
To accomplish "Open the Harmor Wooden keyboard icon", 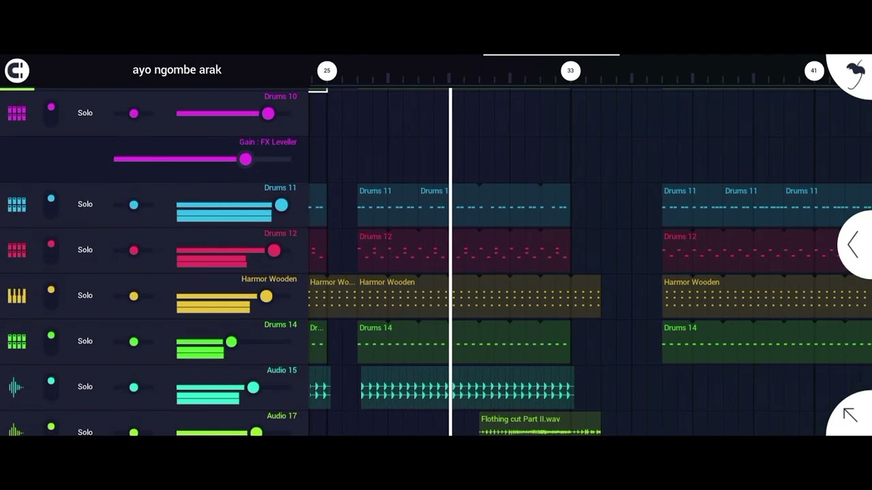I will coord(17,295).
